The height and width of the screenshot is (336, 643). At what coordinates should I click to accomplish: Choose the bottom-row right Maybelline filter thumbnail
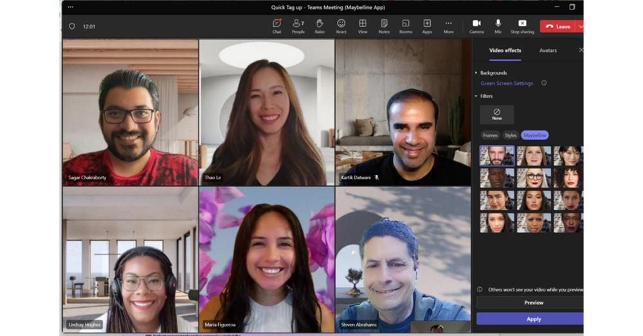tap(568, 222)
